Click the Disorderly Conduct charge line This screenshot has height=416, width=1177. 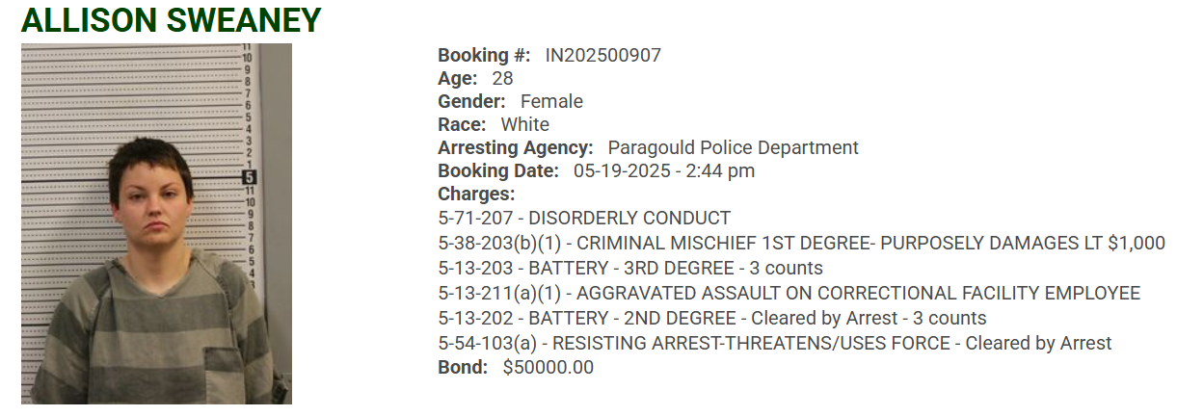point(584,218)
